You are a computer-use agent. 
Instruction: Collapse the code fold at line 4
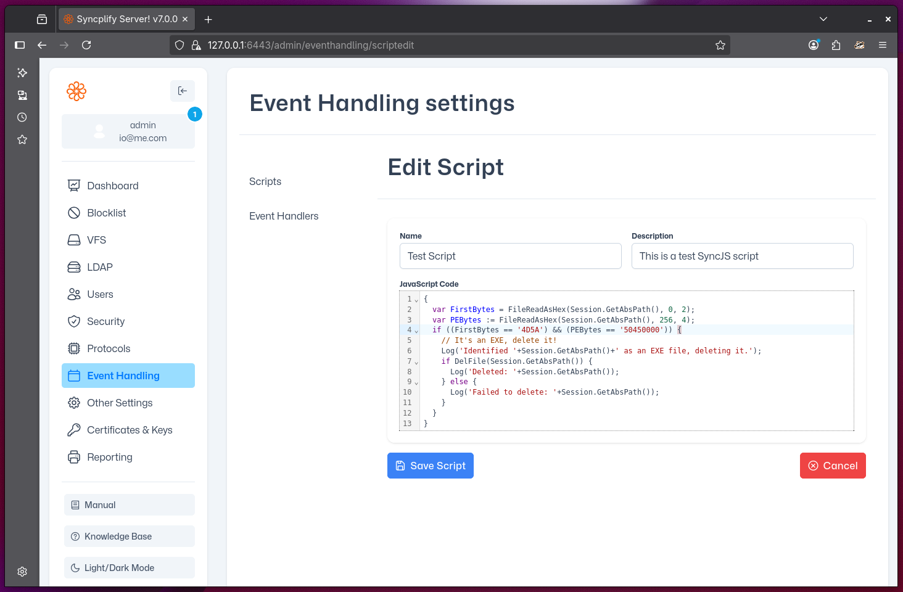(x=415, y=331)
